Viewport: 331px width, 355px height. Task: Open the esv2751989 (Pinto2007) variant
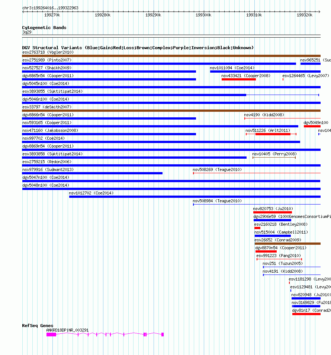pyautogui.click(x=47, y=60)
